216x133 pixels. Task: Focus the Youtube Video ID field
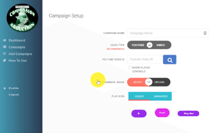144,60
